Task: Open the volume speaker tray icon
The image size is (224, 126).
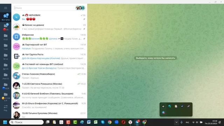Action: 197,122
